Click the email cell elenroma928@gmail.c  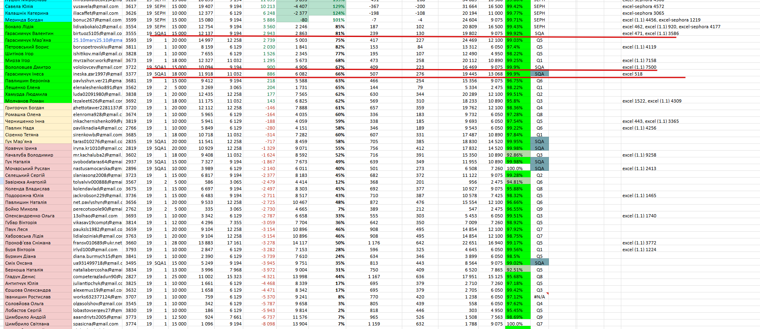[x=97, y=114]
